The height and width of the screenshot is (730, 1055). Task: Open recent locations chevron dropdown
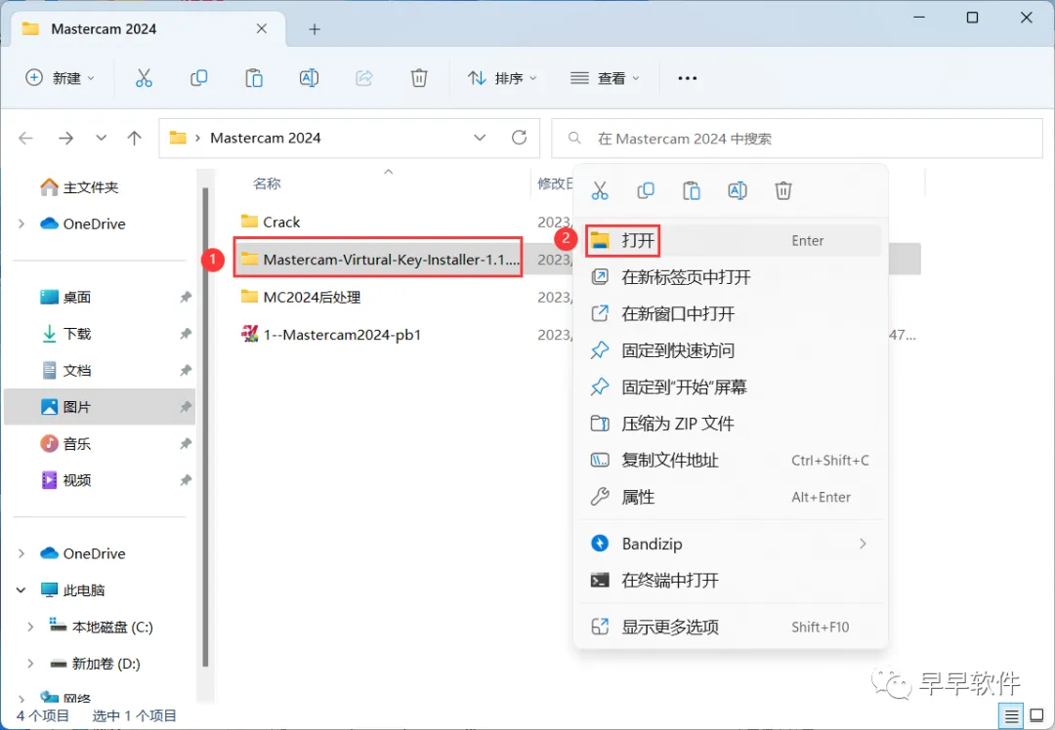coord(101,138)
